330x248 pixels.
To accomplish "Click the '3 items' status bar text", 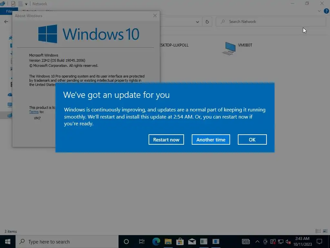I will coord(11,231).
